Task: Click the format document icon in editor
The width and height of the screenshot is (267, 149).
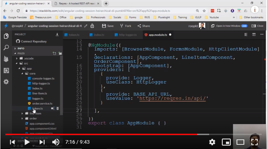Action: click(x=246, y=34)
